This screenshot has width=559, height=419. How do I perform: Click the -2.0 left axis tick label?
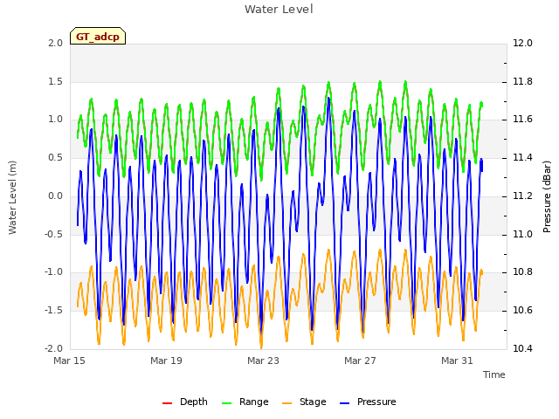(54, 348)
